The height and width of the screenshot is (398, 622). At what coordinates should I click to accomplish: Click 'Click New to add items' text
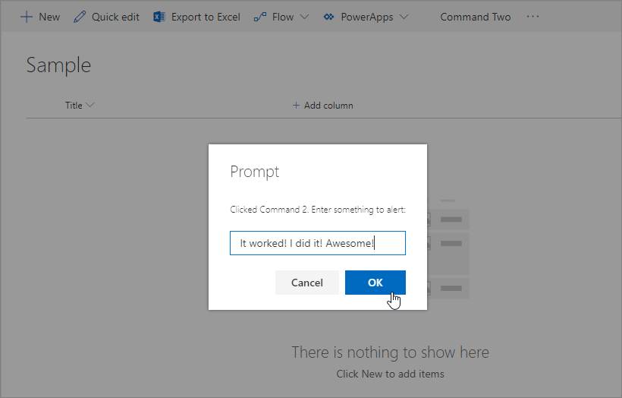click(391, 374)
